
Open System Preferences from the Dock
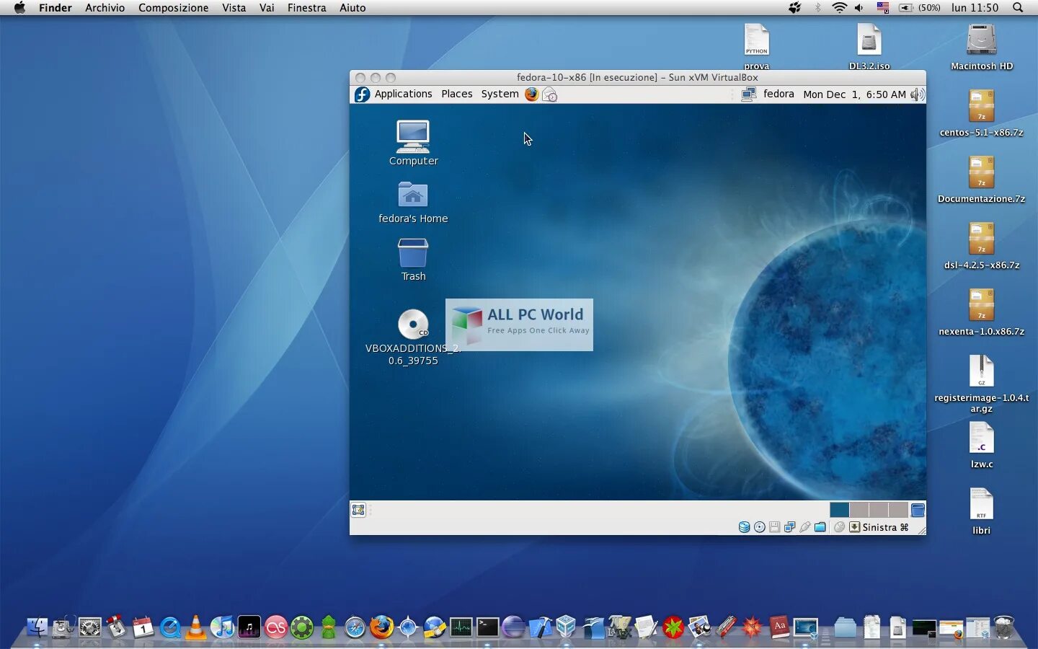click(89, 627)
